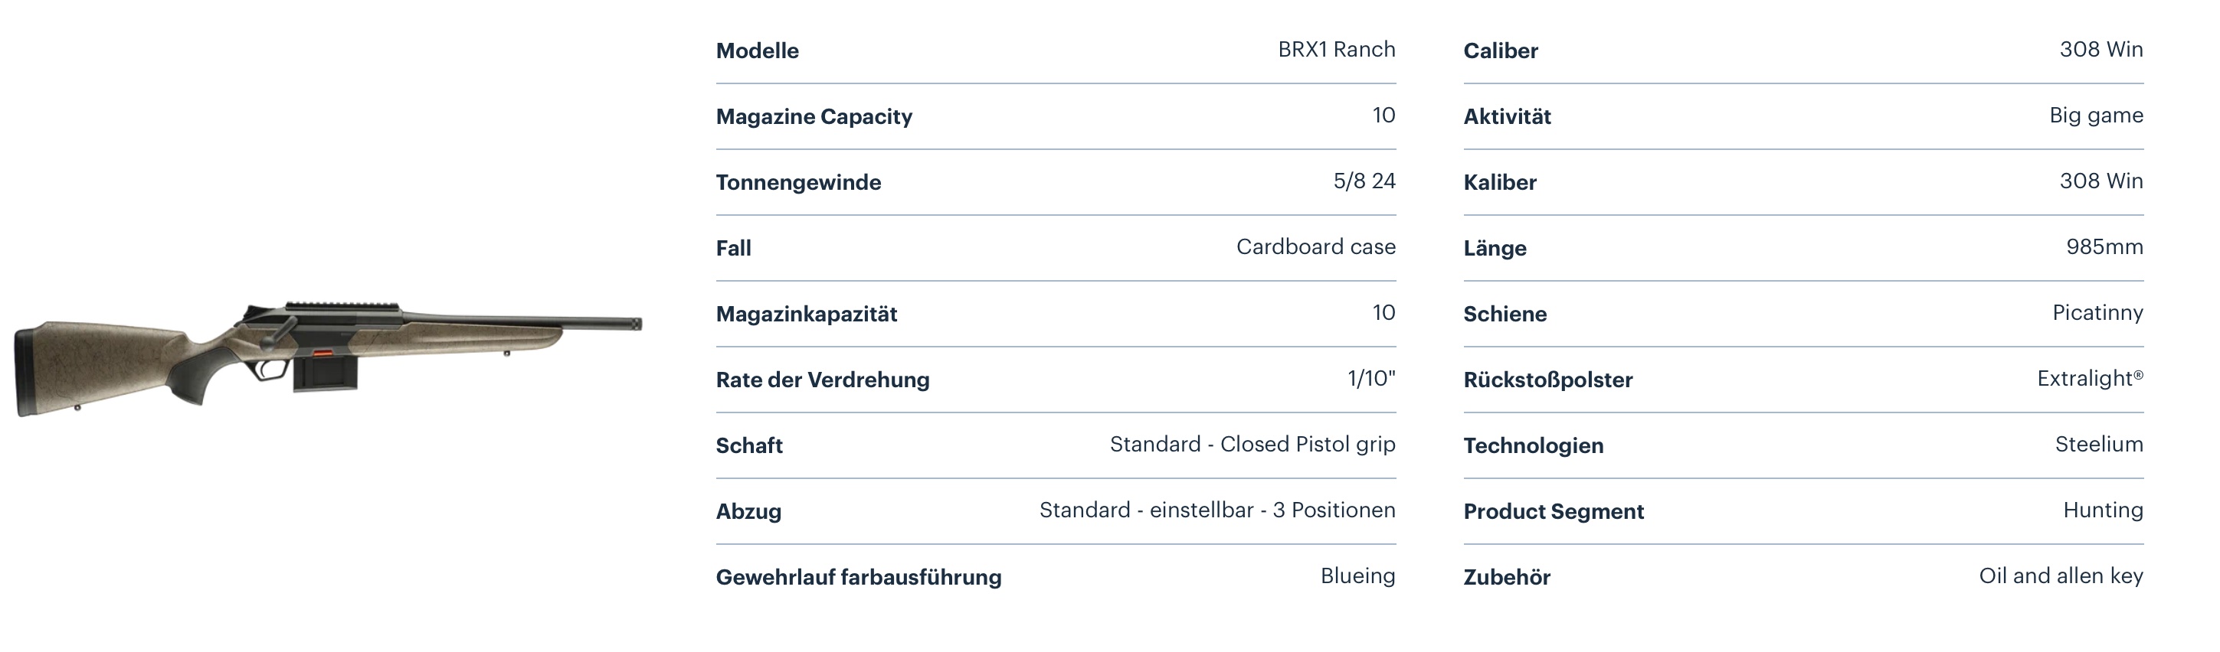This screenshot has width=2220, height=652.
Task: Click the Picatinny rail value
Action: click(x=2097, y=313)
